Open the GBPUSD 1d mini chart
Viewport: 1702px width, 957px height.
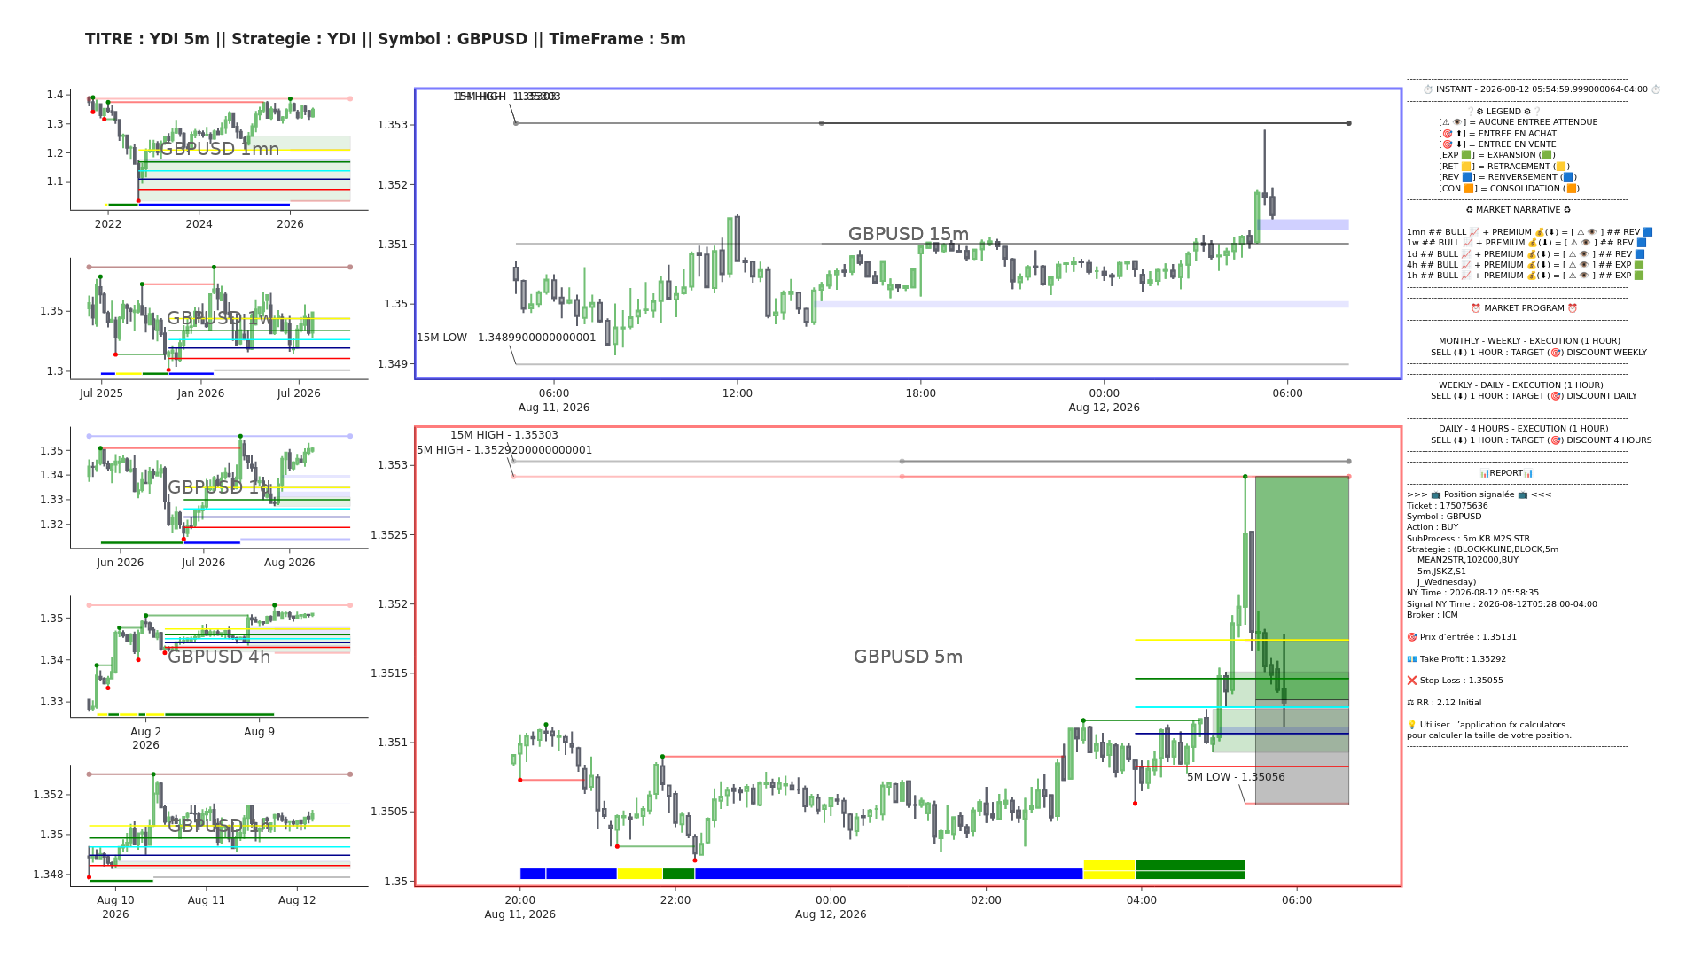(219, 487)
